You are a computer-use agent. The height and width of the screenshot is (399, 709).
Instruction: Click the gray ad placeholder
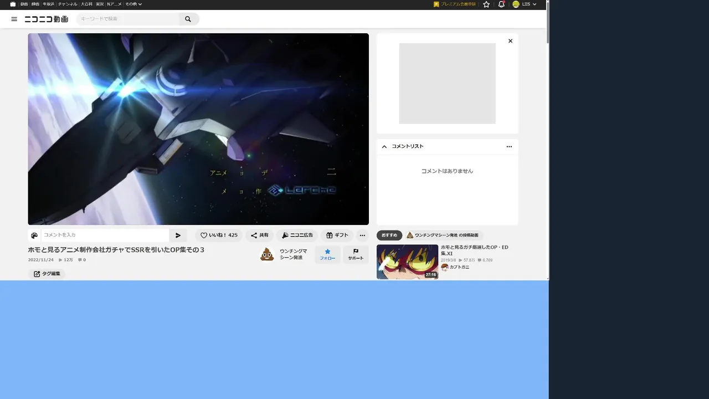[x=447, y=84]
